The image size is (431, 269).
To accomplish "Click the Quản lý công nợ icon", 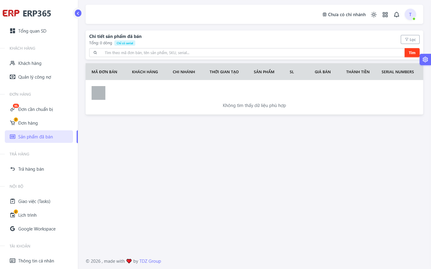I will 13,77.
